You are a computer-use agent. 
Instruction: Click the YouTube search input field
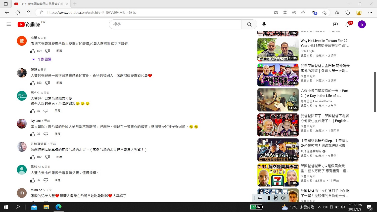click(175, 24)
